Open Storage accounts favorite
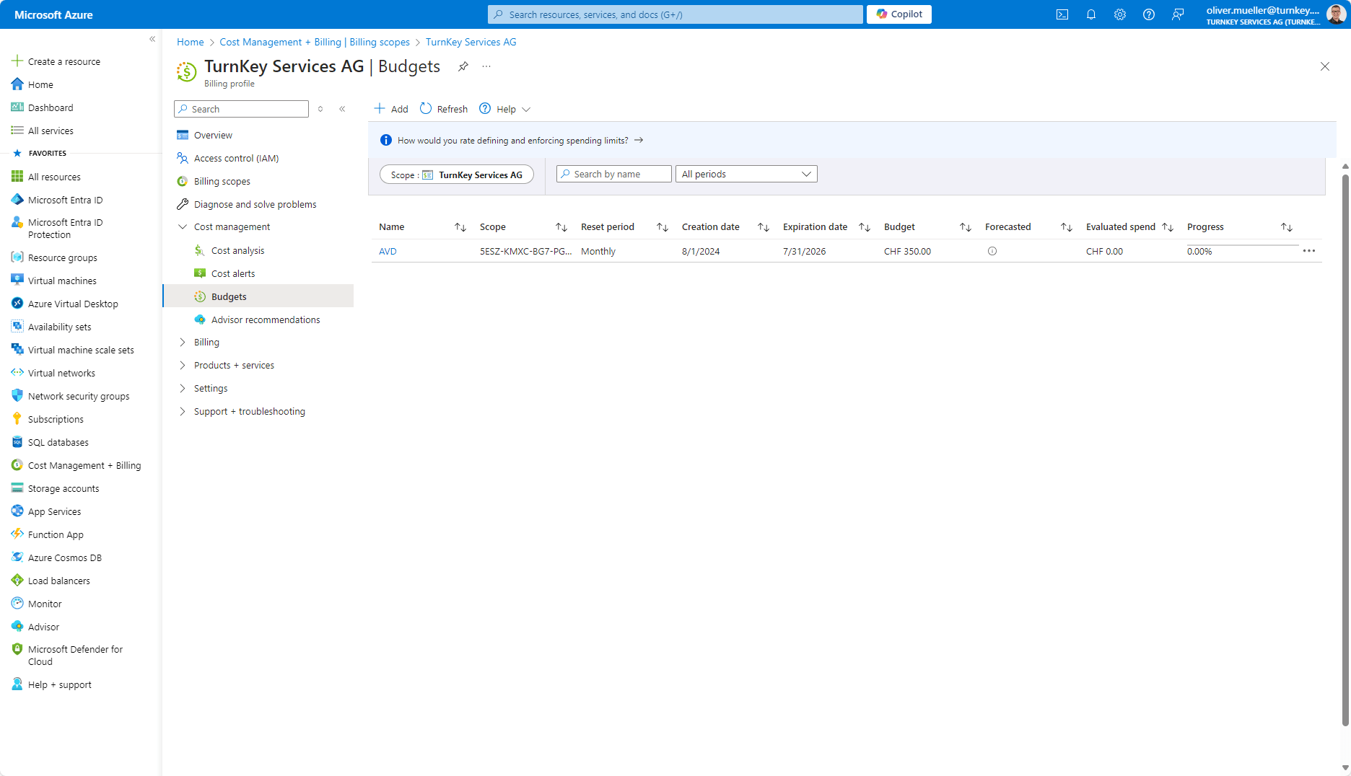Image resolution: width=1351 pixels, height=776 pixels. click(56, 488)
